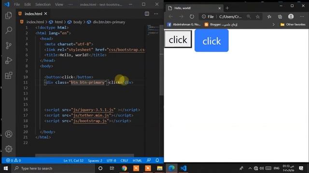
Task: Open the browser zoom magnifier icon
Action: tap(249, 17)
